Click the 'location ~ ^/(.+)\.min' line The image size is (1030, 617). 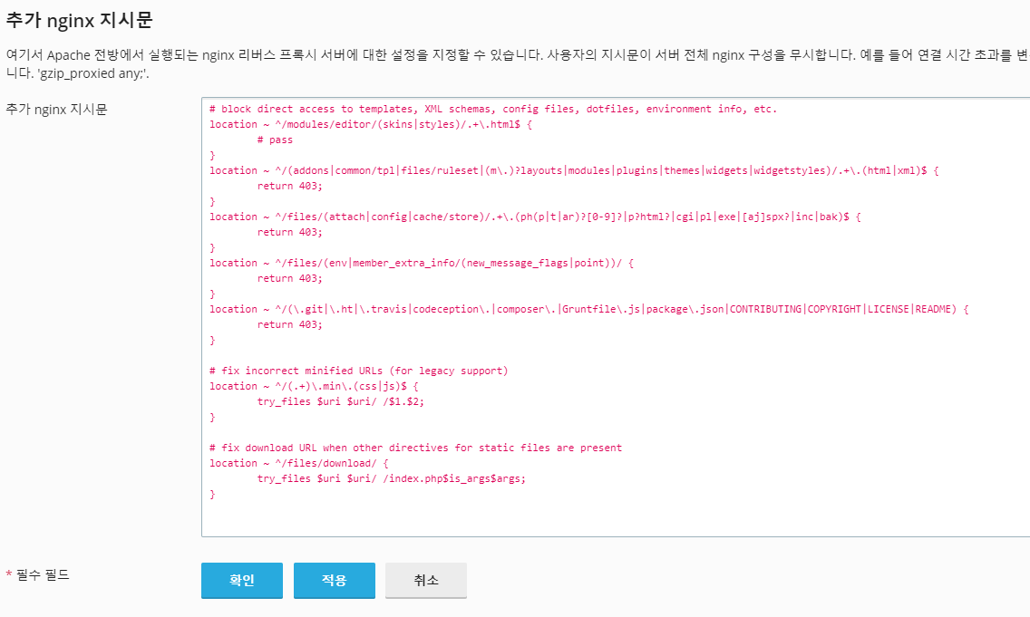tap(314, 386)
